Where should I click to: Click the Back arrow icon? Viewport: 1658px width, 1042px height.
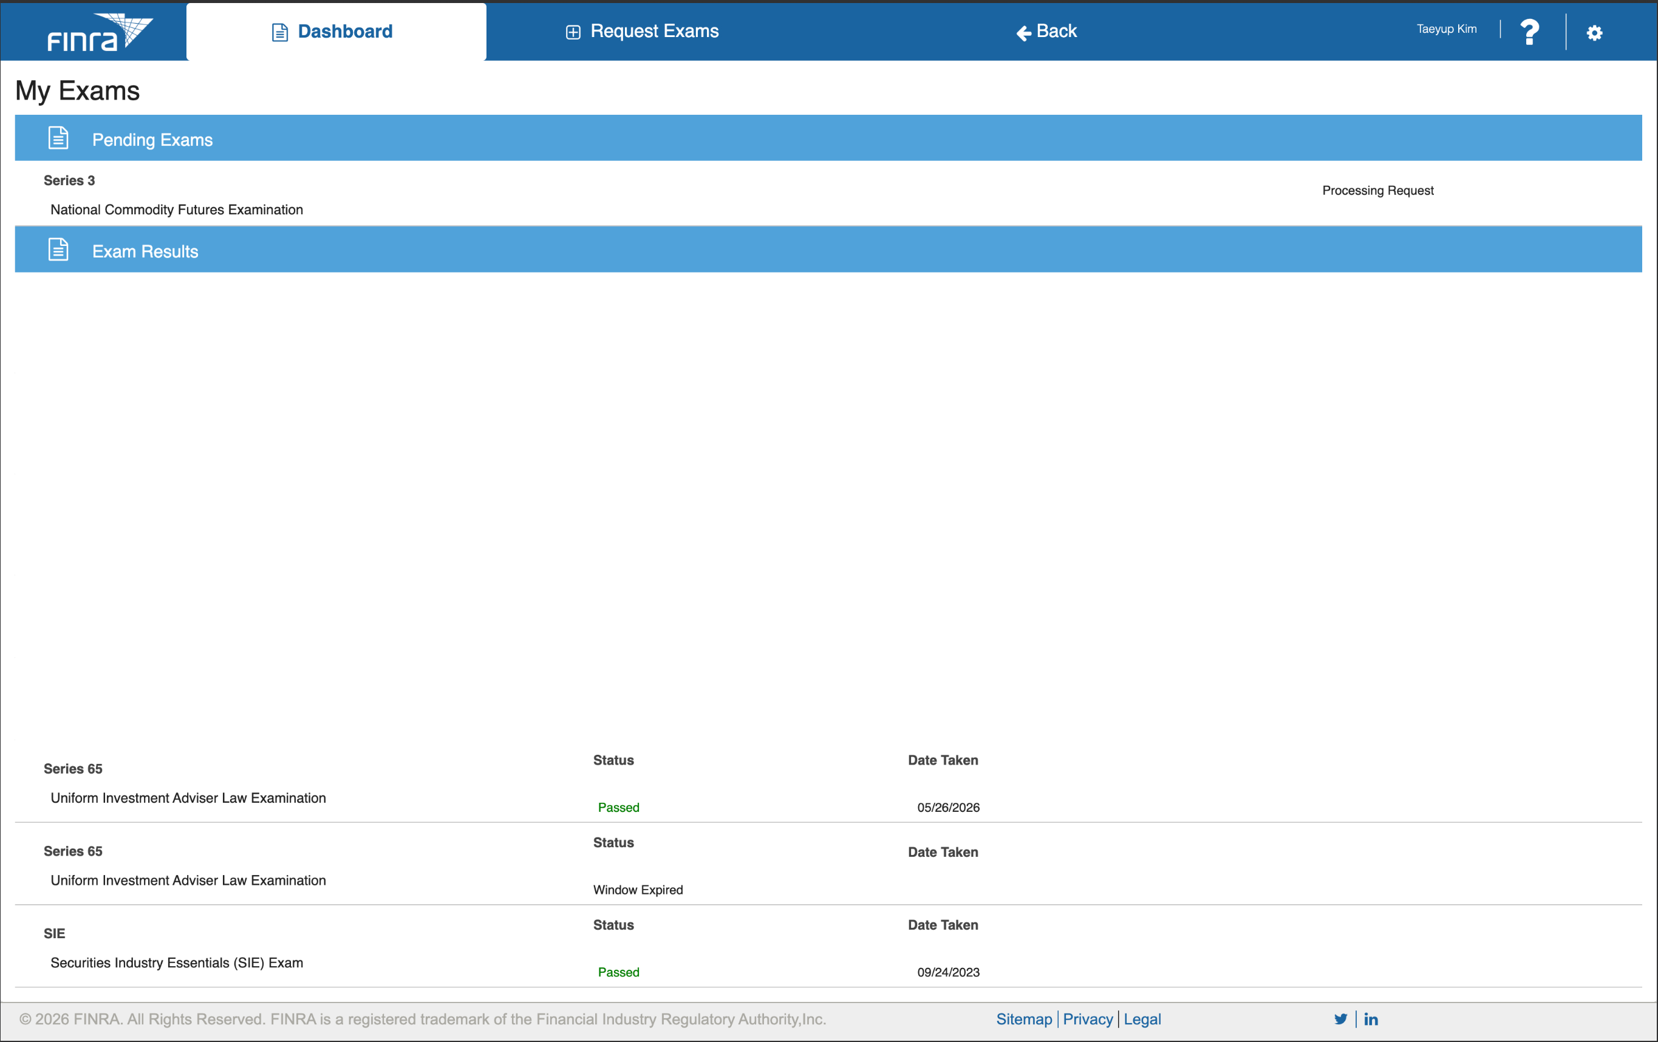pyautogui.click(x=1024, y=33)
